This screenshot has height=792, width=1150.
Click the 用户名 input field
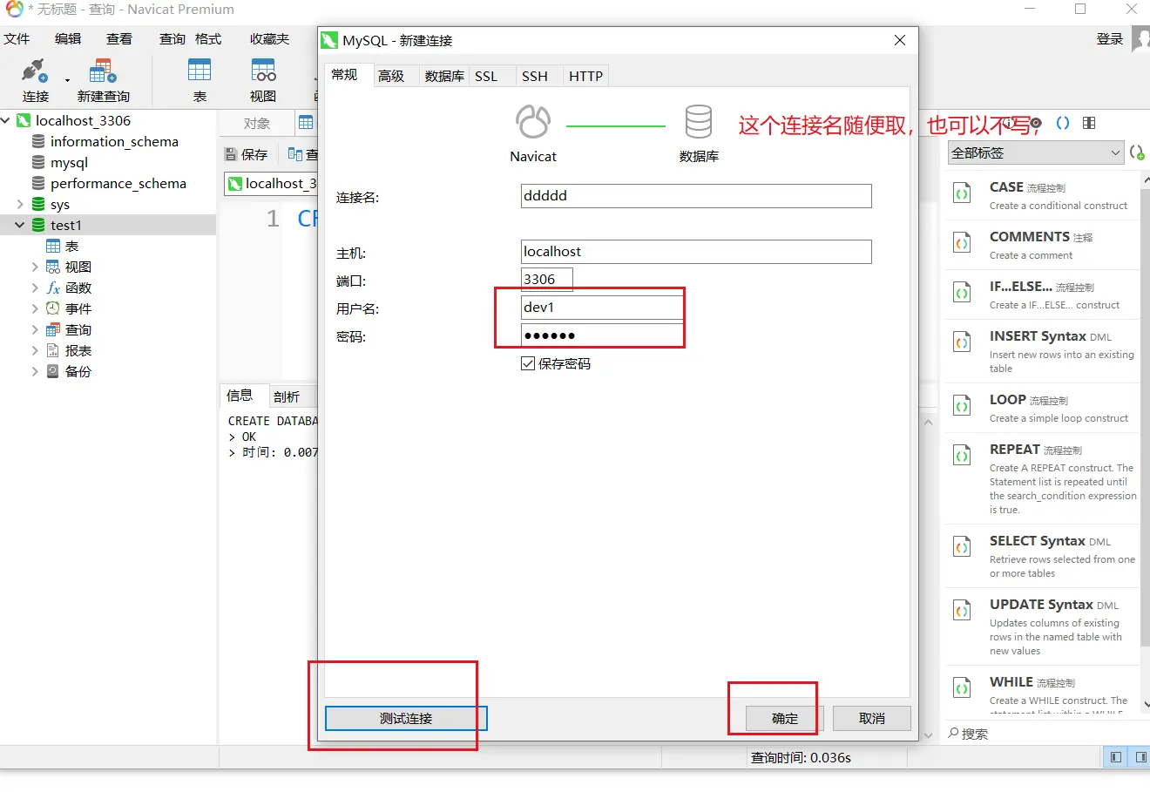click(x=603, y=308)
